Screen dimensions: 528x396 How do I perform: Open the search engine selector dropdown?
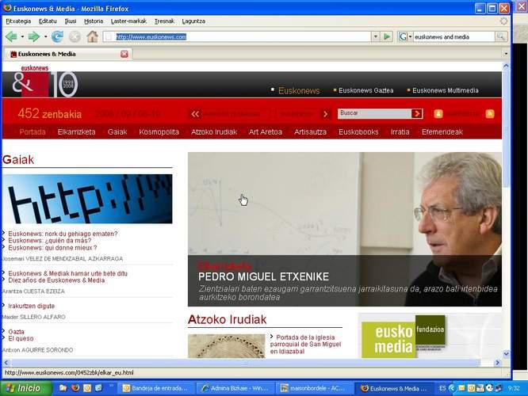tap(410, 36)
